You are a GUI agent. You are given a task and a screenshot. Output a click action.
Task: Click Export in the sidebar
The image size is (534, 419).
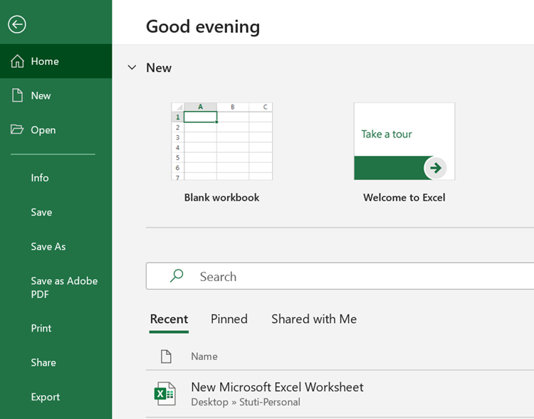(46, 396)
